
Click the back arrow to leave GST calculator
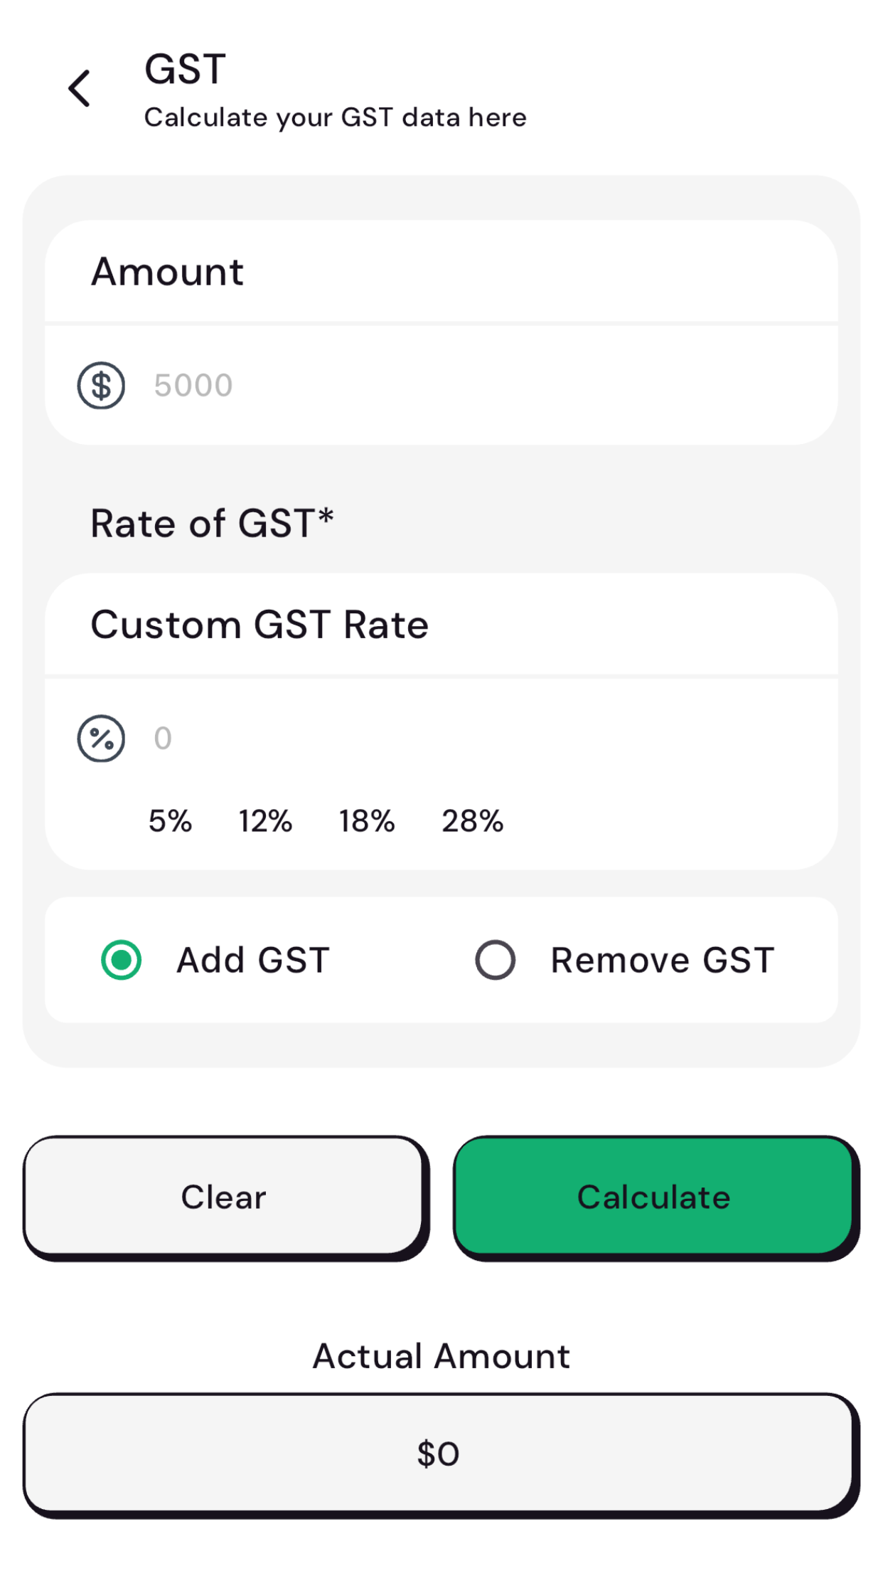click(x=79, y=88)
